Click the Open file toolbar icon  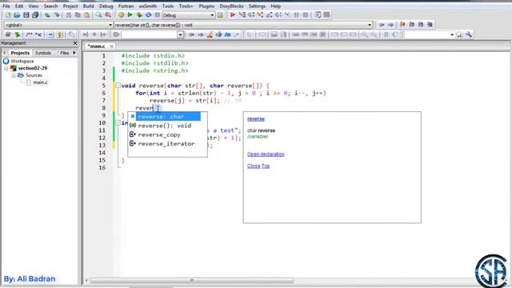tap(17, 15)
